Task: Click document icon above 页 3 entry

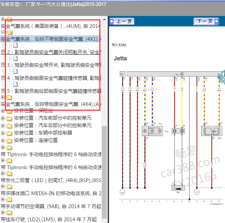Action: coord(16,58)
